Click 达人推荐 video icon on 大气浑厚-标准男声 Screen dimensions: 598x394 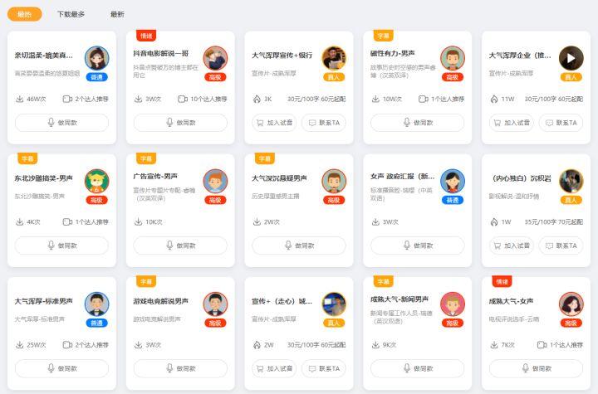pyautogui.click(x=67, y=345)
